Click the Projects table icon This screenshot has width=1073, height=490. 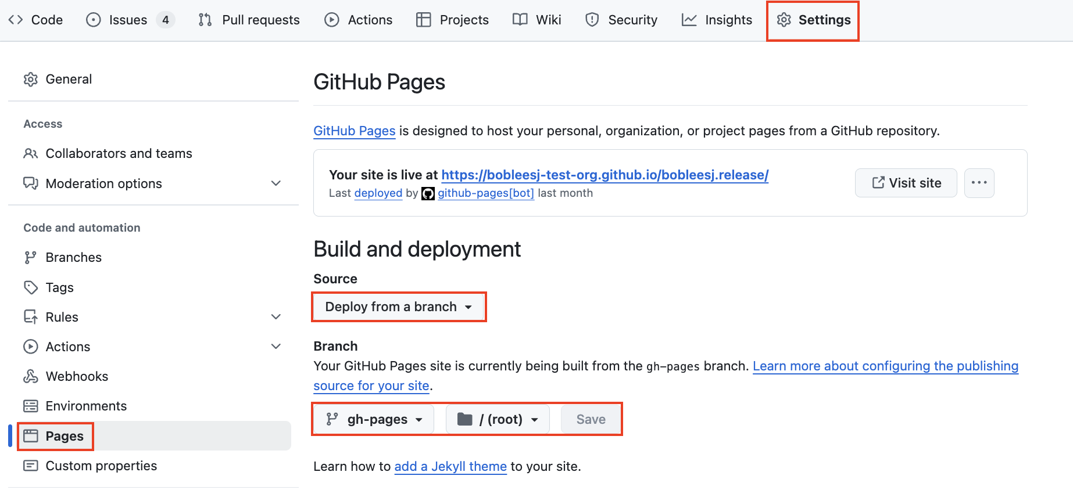(x=424, y=20)
